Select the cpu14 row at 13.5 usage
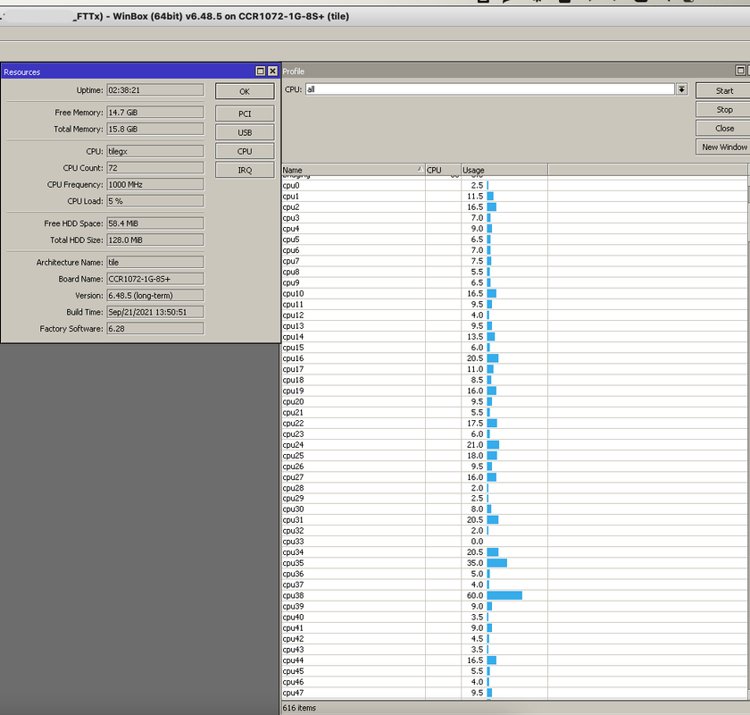This screenshot has width=750, height=715. tap(514, 337)
